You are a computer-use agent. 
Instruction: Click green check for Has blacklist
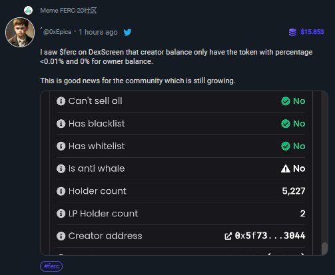point(286,124)
